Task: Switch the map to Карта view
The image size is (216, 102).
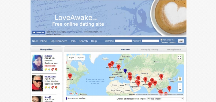Action: (72, 58)
